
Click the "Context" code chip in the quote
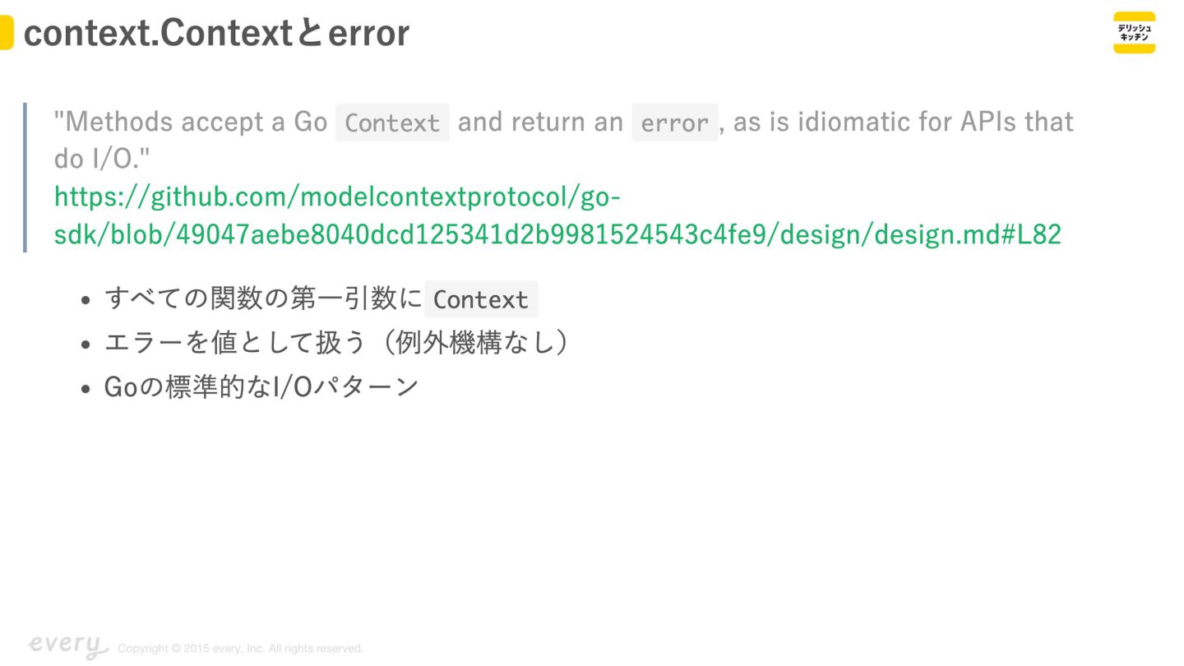tap(392, 123)
